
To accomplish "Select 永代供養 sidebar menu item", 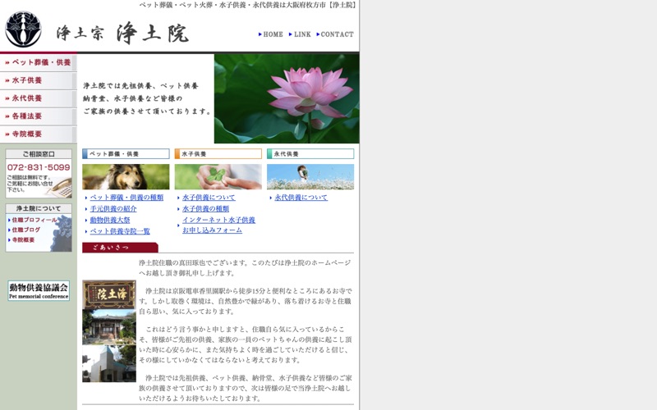I will coord(38,98).
